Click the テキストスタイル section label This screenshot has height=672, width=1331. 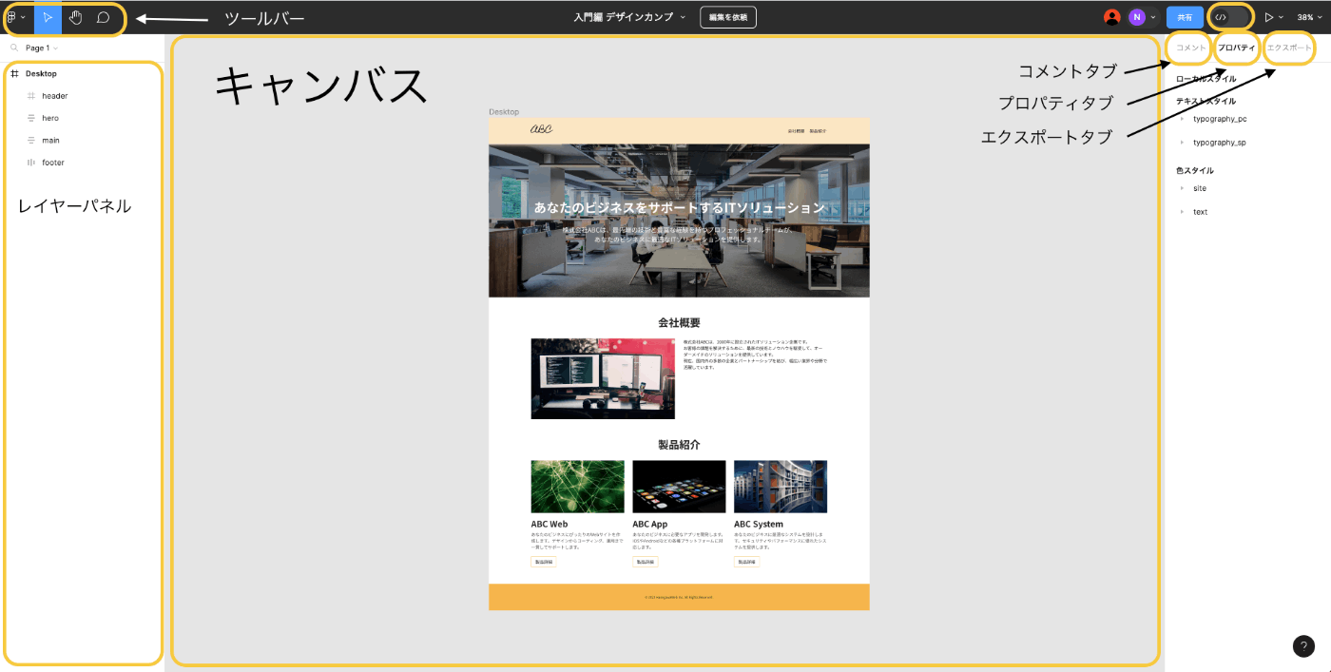click(1206, 101)
